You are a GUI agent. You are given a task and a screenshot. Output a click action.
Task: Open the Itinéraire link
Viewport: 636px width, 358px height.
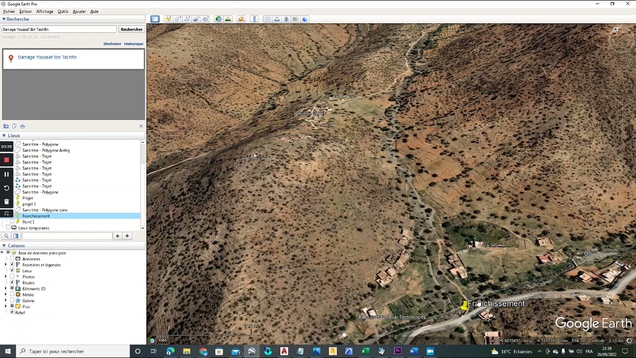click(x=112, y=44)
